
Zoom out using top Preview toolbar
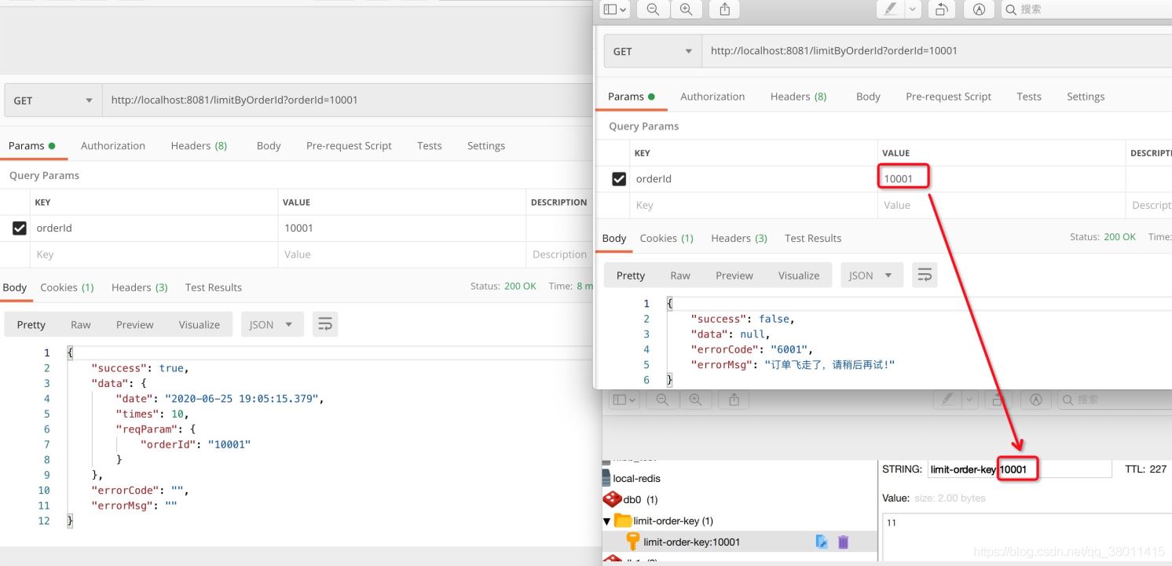(653, 9)
